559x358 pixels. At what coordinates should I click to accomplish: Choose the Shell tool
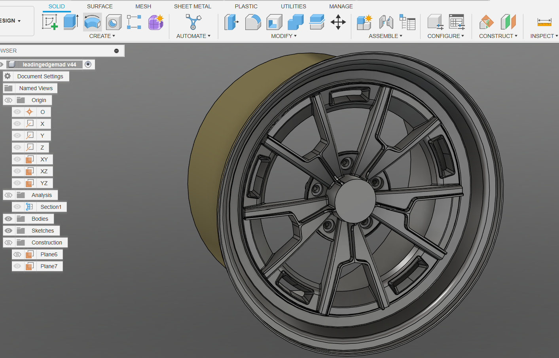(274, 22)
